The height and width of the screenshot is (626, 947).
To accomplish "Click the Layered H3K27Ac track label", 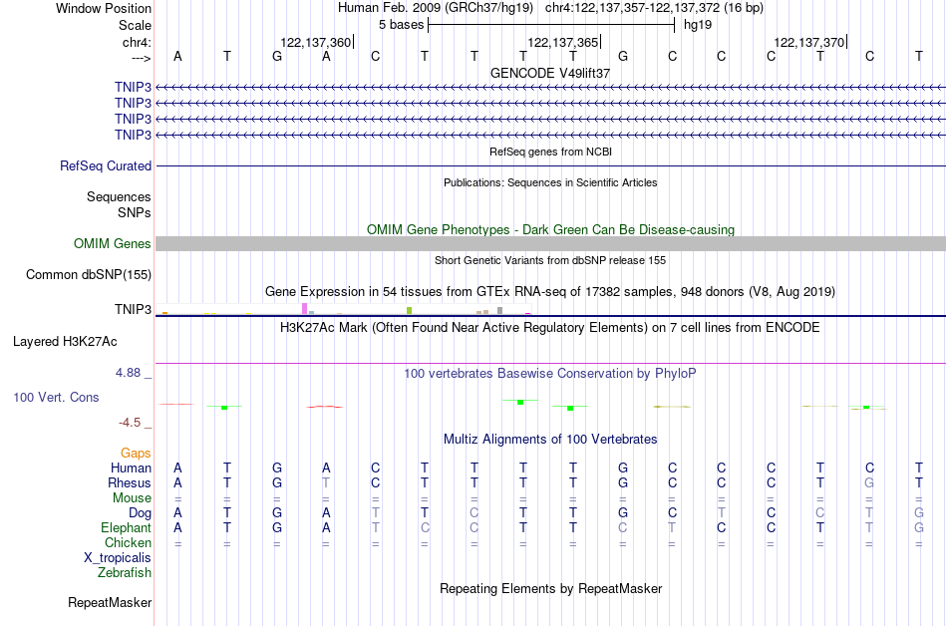I will 65,342.
